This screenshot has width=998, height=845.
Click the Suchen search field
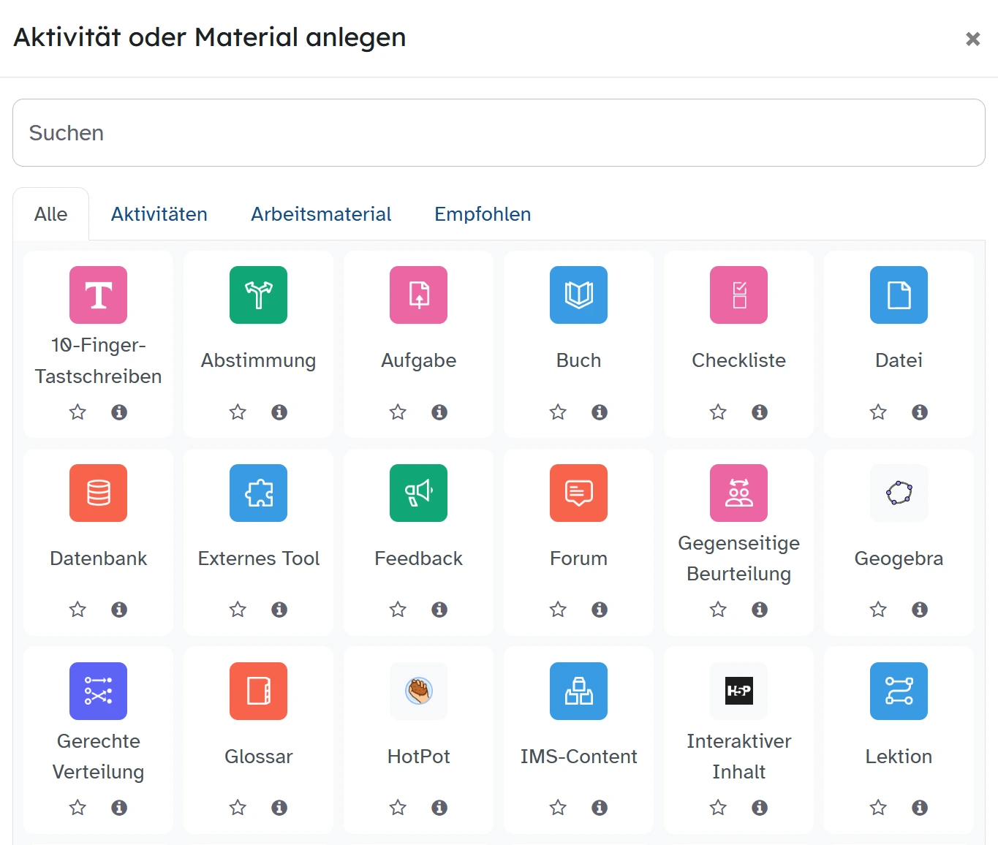point(499,133)
